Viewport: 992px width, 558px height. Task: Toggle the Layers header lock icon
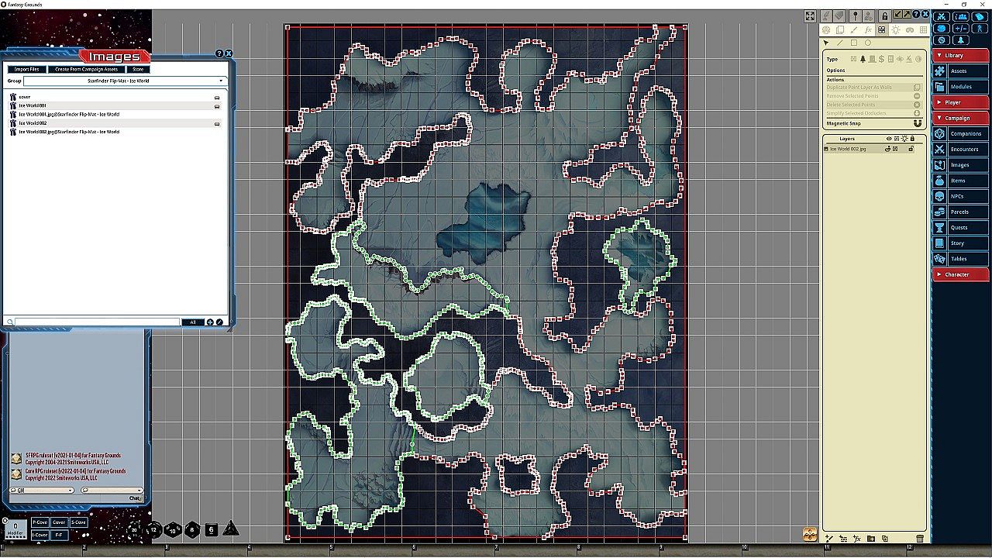(912, 139)
